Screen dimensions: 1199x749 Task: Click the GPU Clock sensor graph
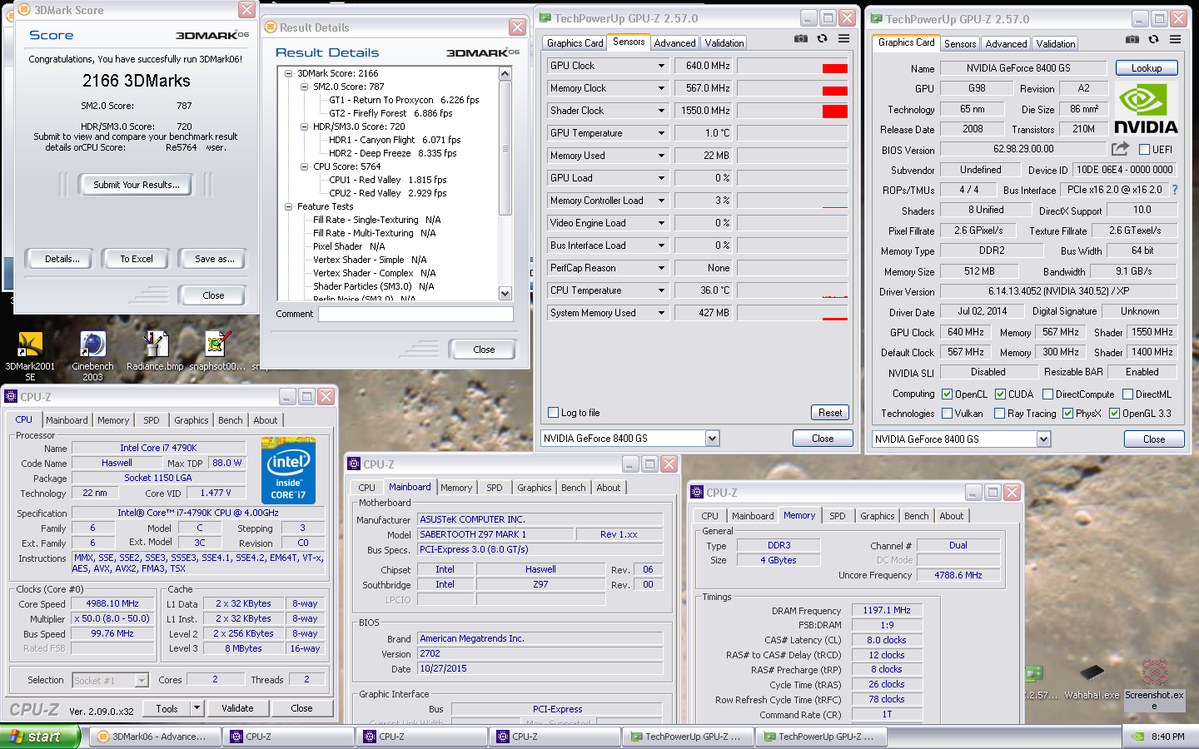coord(792,66)
